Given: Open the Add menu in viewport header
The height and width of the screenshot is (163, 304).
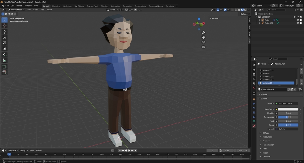Looking at the screenshot, I should pos(42,10).
